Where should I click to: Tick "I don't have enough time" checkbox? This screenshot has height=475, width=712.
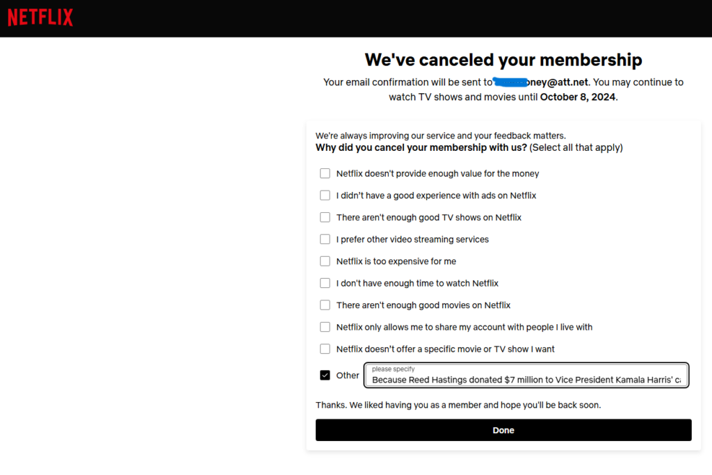tap(325, 283)
